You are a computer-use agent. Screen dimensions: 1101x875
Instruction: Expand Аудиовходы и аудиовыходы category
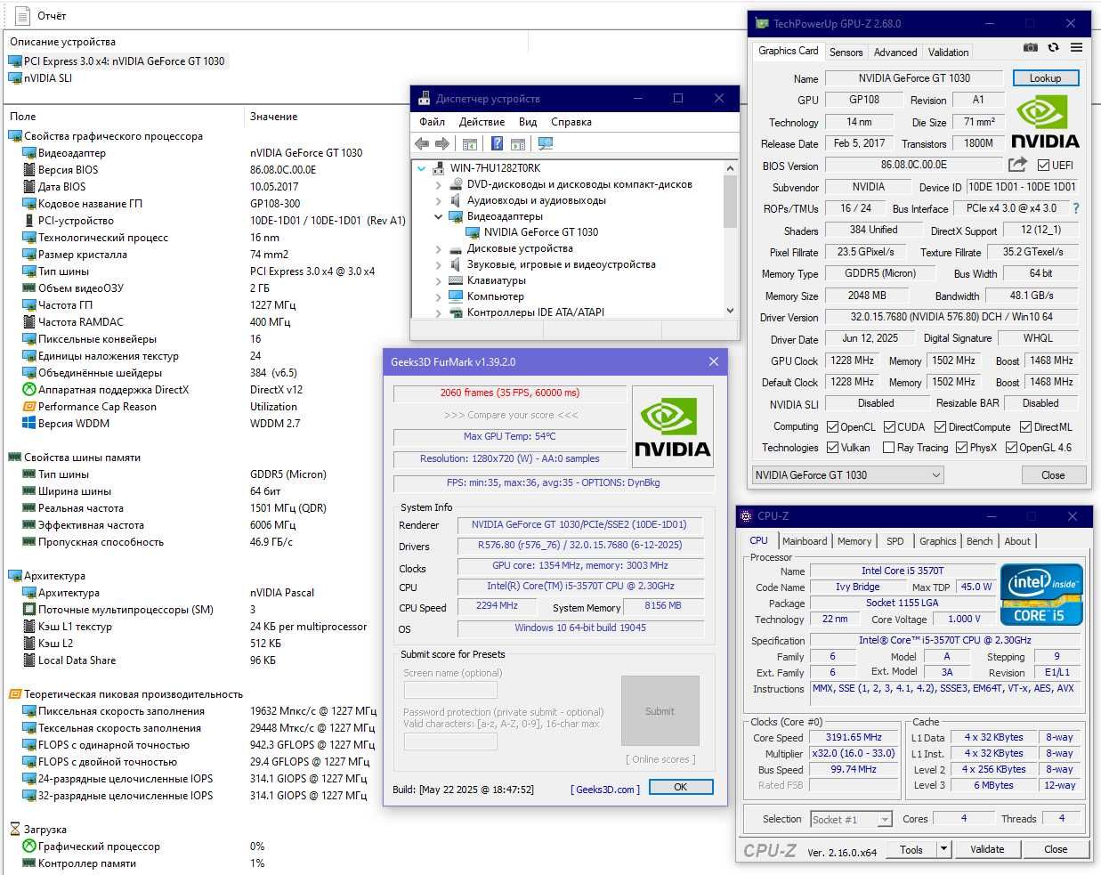pyautogui.click(x=438, y=200)
